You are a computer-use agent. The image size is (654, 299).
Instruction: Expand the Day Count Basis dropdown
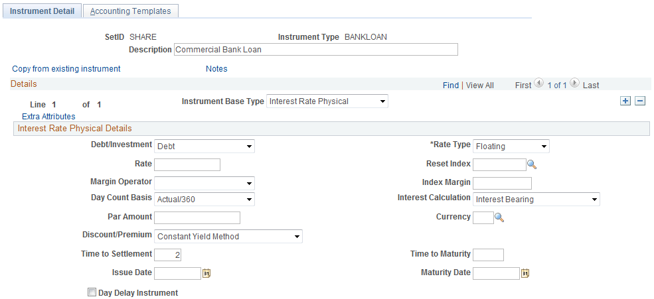click(204, 200)
